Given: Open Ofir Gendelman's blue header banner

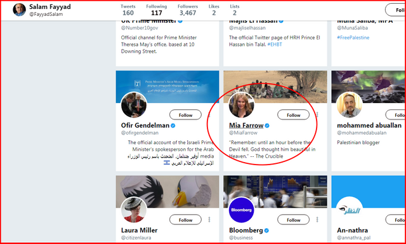Looking at the screenshot, I should [x=167, y=86].
